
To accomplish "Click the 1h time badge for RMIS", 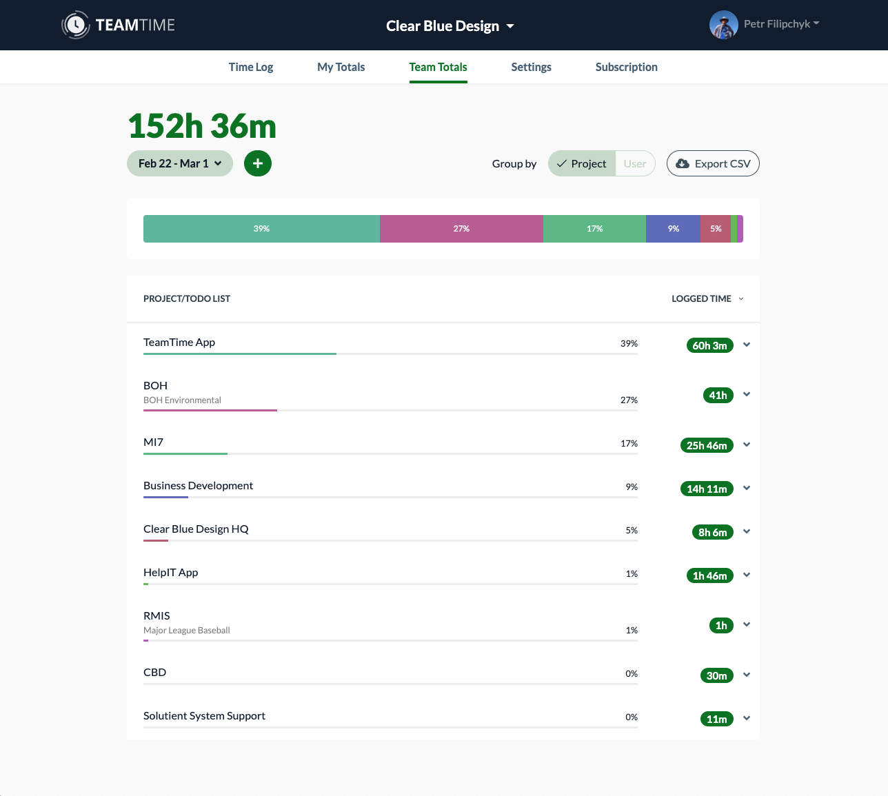I will click(x=721, y=625).
